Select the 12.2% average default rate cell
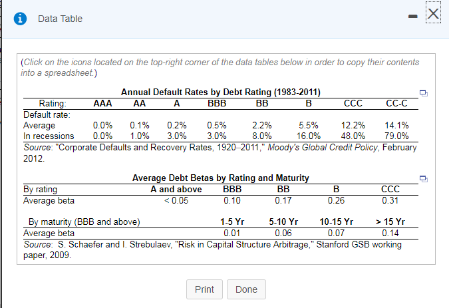The image size is (449, 308). point(353,125)
